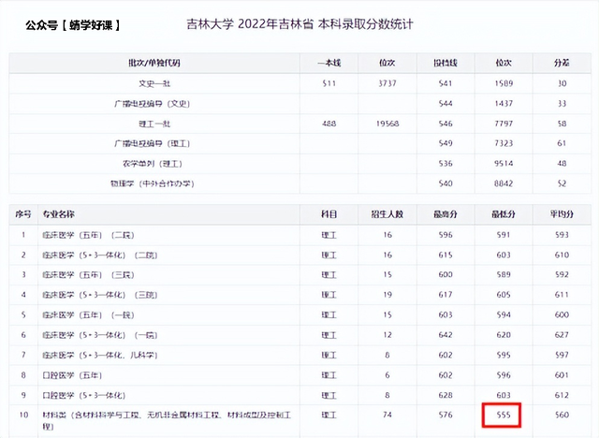Select major 口腔医学(五年)
The width and height of the screenshot is (599, 438).
pos(72,375)
